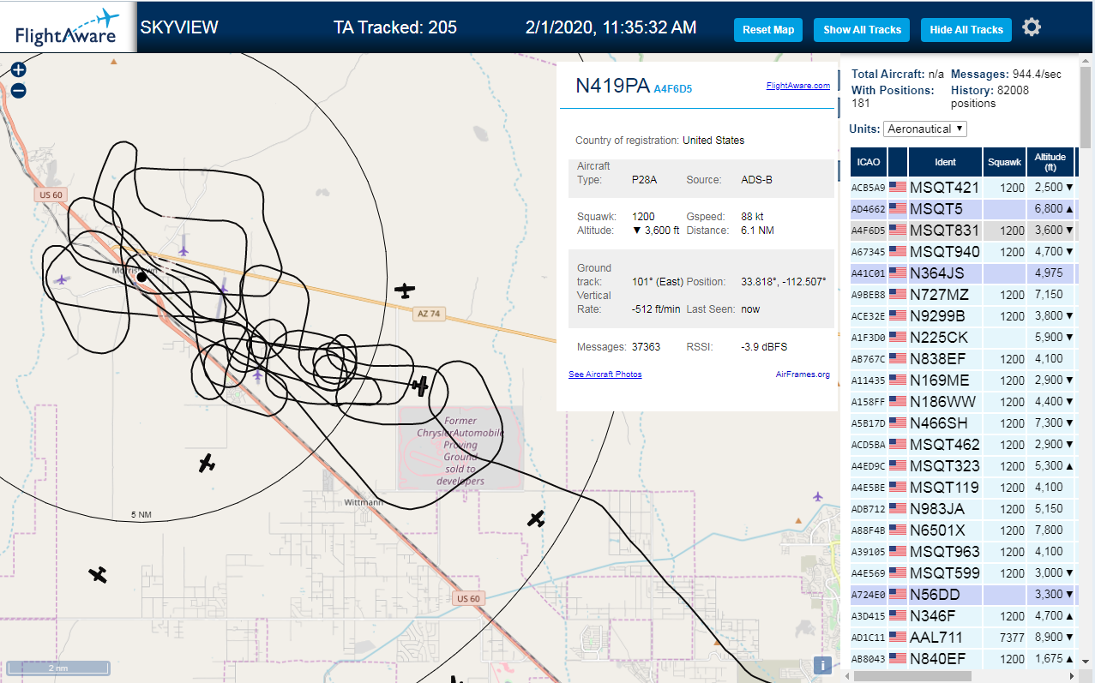Select the aircraft icon southeast of Wittmann
The height and width of the screenshot is (683, 1095).
536,518
